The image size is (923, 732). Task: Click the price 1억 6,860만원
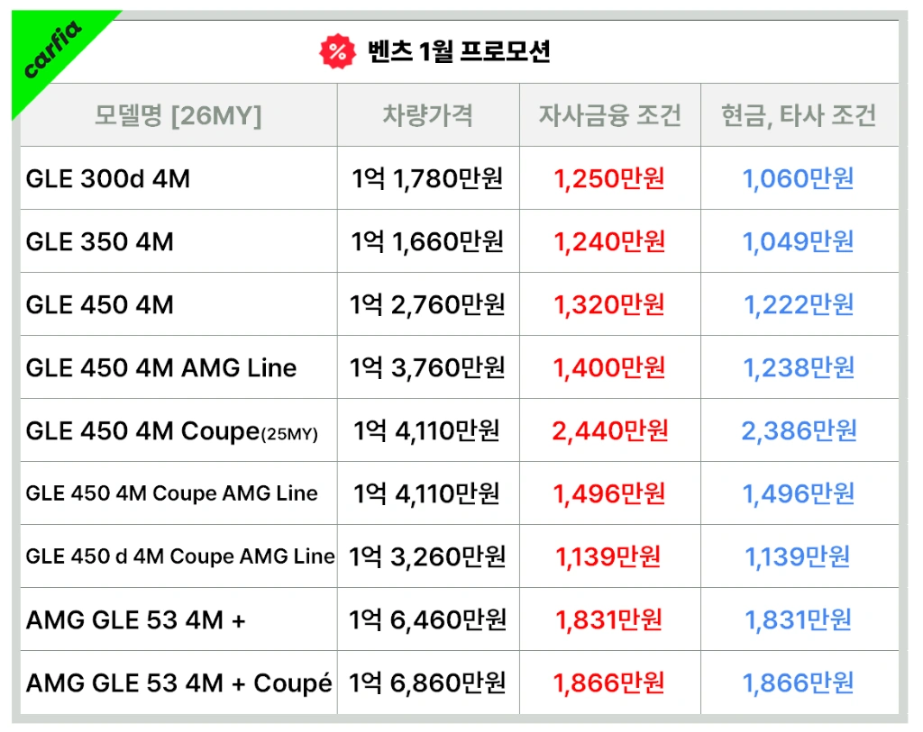pyautogui.click(x=427, y=682)
